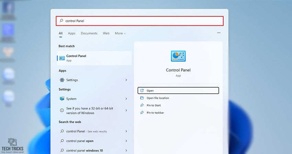Select 'See if you have a 32-bit or 64-bit' result

click(x=94, y=111)
